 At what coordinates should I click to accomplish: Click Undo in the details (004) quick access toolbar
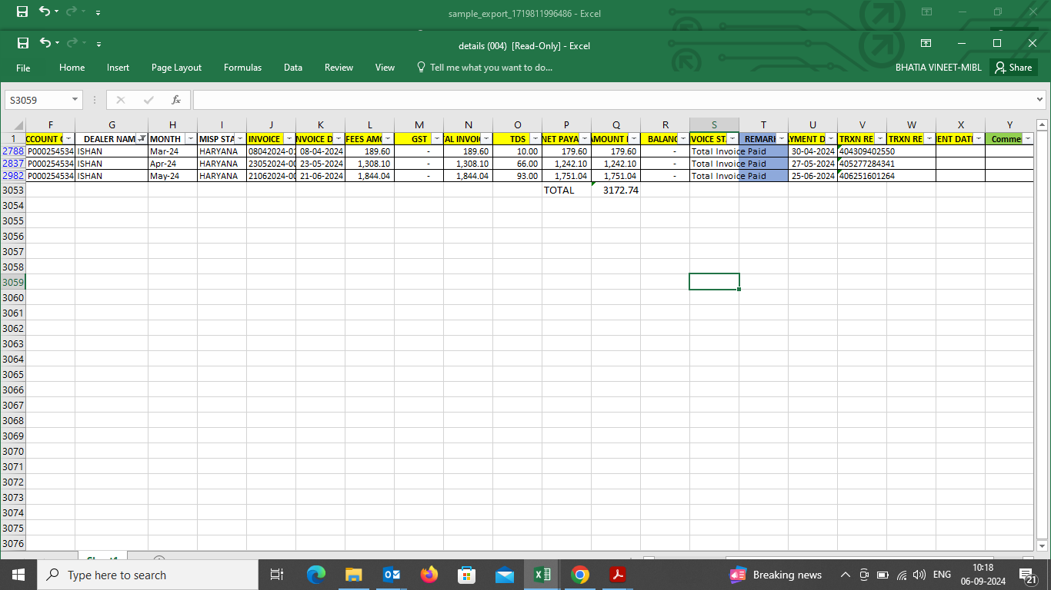pyautogui.click(x=45, y=43)
